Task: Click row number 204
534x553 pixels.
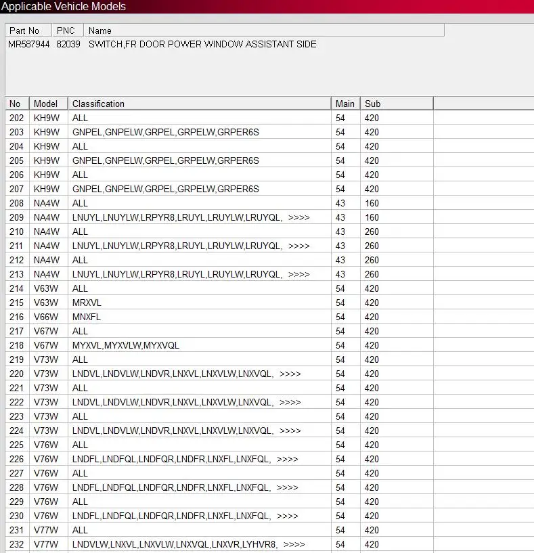Action: 16,146
